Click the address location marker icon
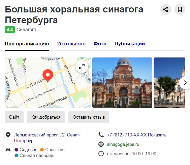The image size is (190, 165). pos(8,135)
